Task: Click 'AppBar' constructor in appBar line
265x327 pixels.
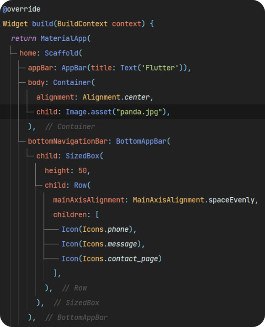Action: pos(74,68)
